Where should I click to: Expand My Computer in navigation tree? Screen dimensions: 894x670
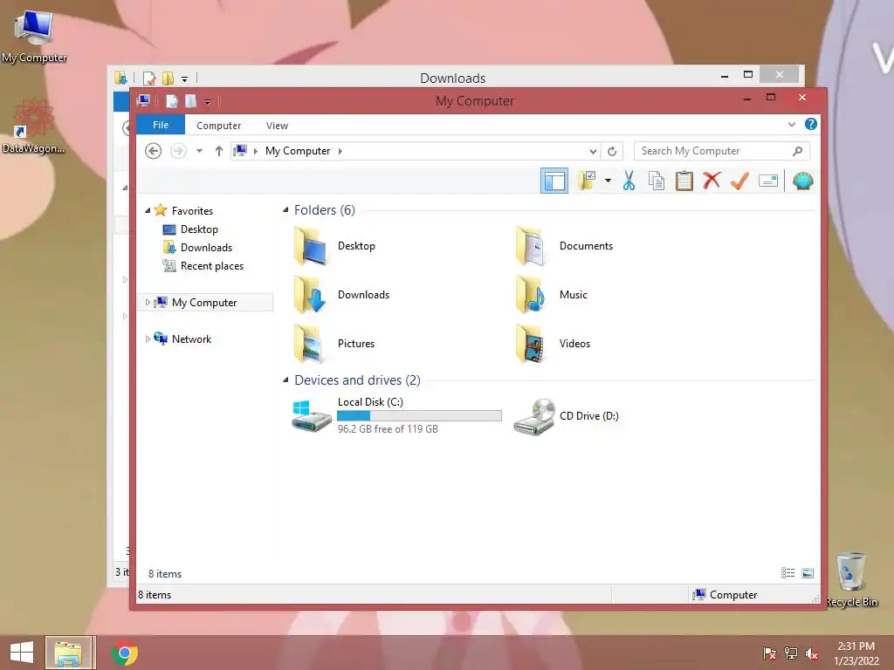[148, 303]
